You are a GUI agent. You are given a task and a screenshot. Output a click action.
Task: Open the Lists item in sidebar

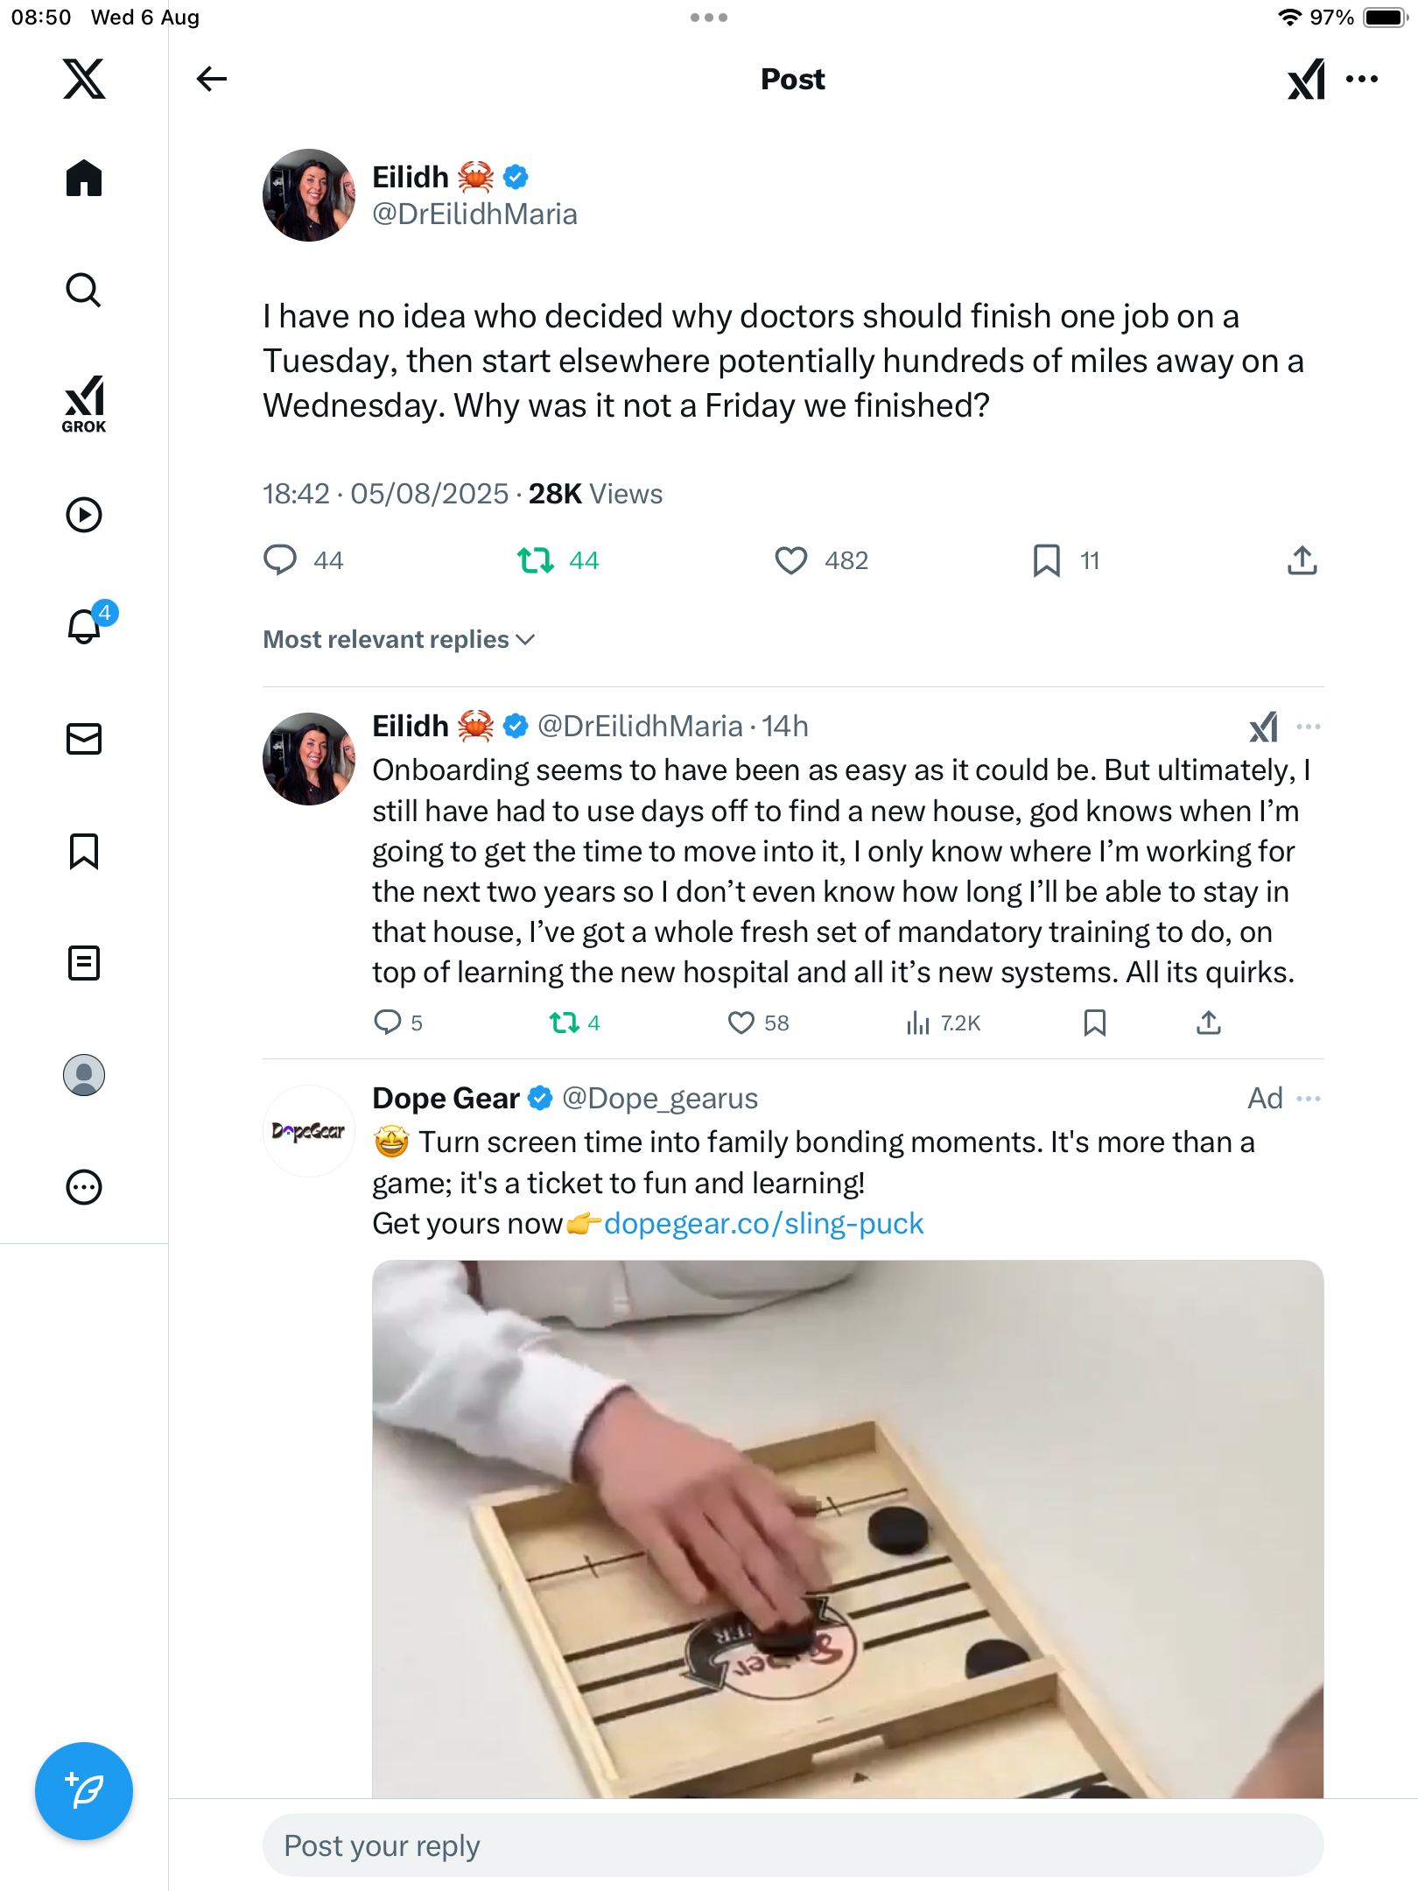click(84, 963)
